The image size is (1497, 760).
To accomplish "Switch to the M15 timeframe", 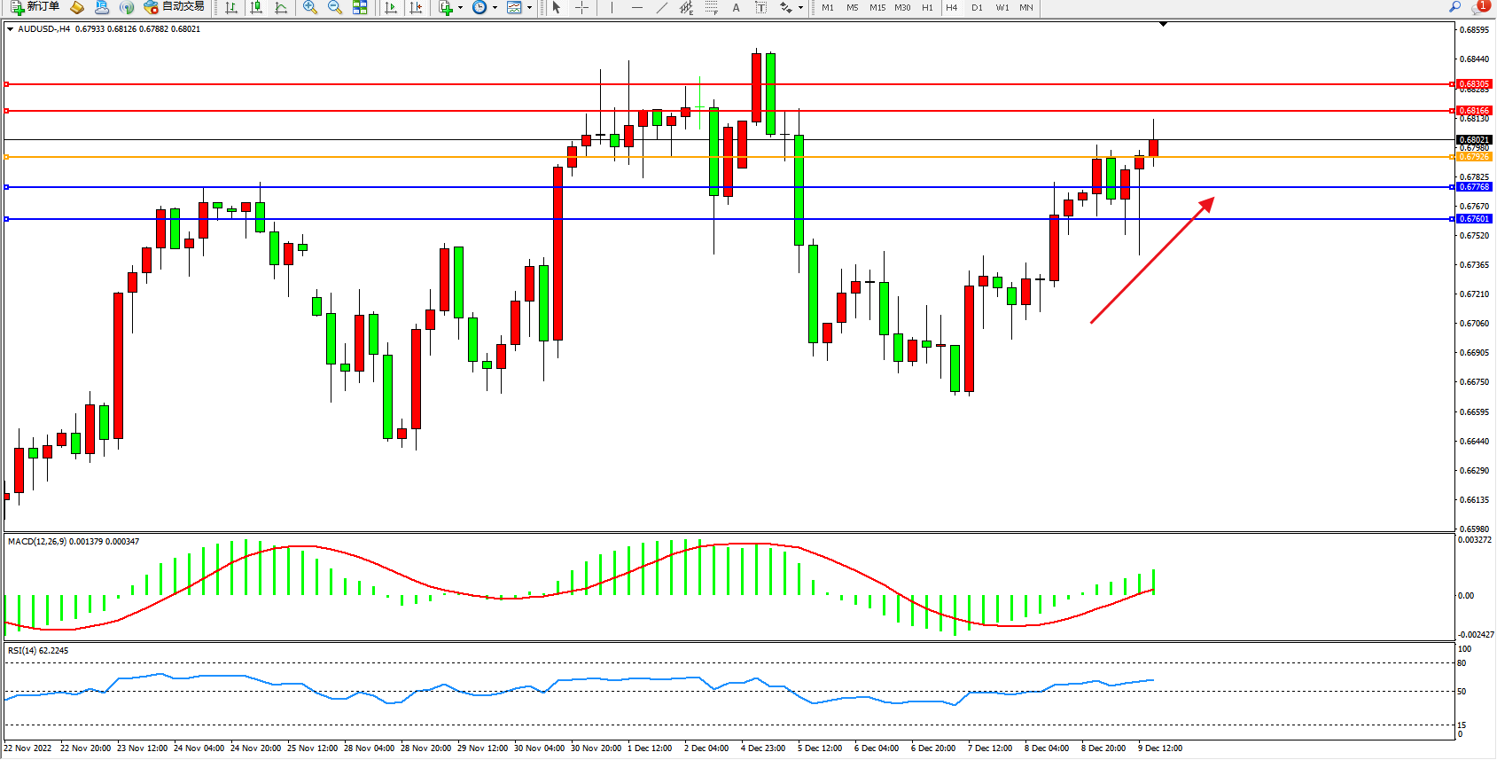I will pyautogui.click(x=877, y=7).
